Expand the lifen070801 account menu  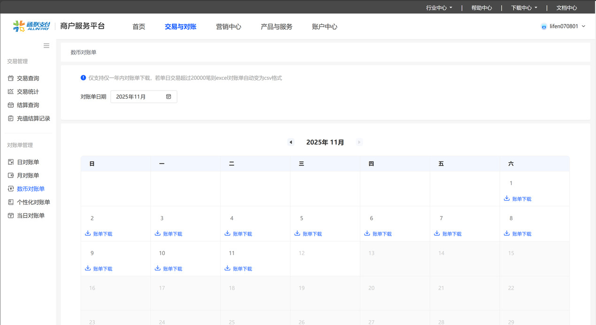[568, 26]
